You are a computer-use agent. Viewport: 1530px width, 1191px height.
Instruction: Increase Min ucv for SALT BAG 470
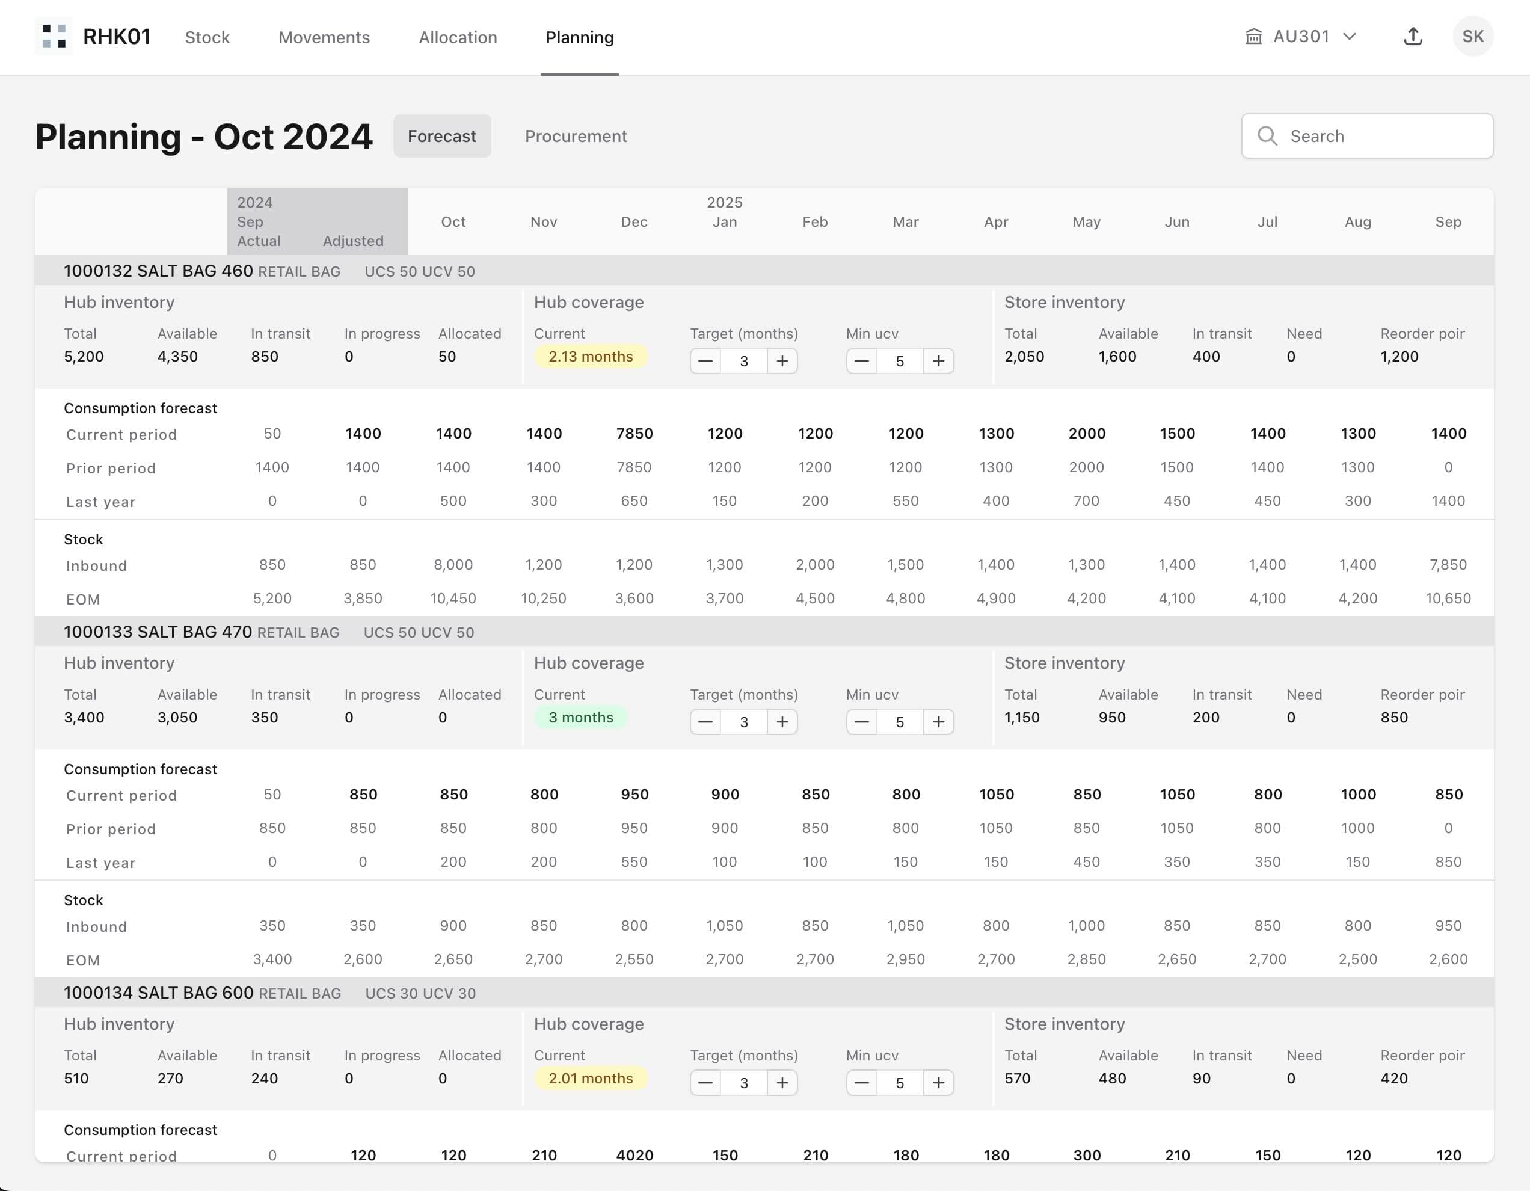pos(938,722)
